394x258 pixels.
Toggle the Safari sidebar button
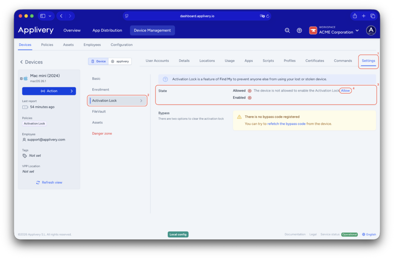point(43,16)
